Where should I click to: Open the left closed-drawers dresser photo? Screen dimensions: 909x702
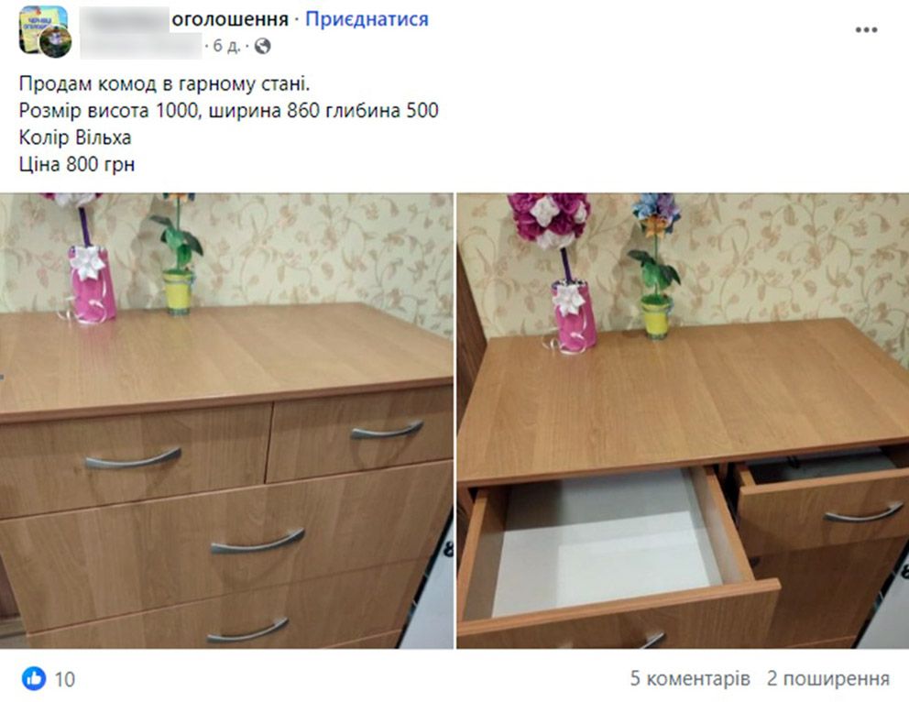[x=226, y=421]
